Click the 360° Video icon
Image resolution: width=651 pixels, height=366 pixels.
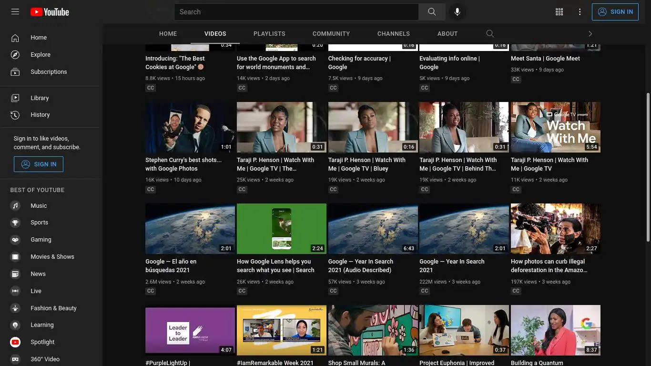(x=15, y=359)
